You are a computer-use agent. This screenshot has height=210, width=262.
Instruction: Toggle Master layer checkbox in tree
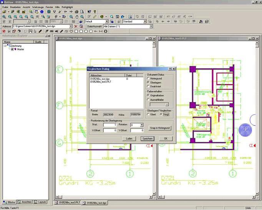[12, 49]
